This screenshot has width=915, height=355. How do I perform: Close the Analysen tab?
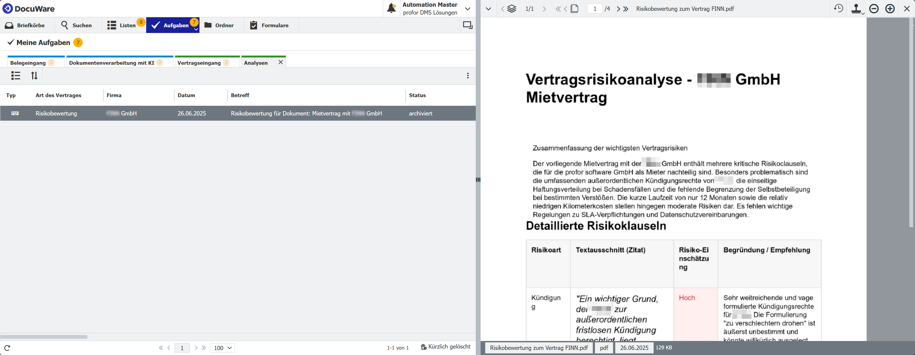point(281,62)
